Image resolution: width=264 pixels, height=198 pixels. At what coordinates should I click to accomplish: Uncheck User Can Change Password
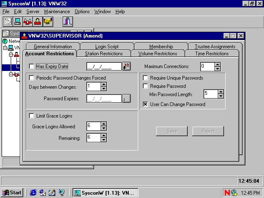point(145,104)
